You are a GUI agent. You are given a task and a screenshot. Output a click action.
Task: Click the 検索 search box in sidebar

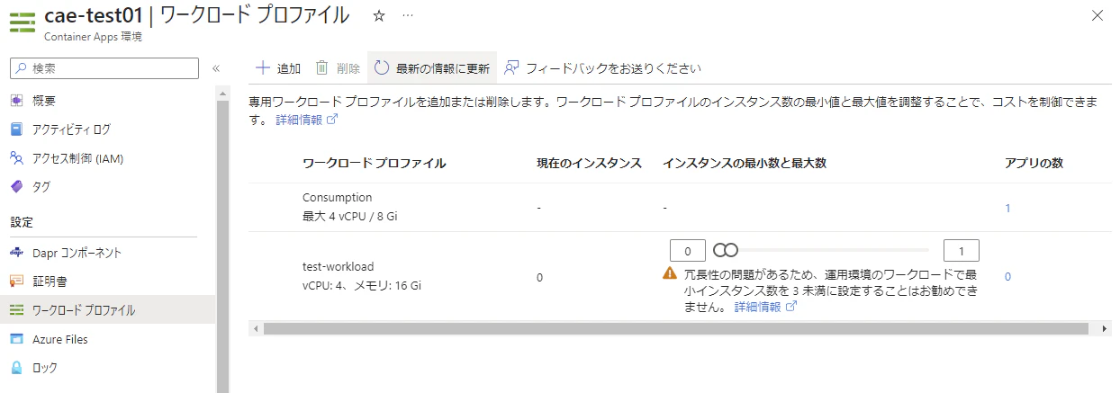click(x=104, y=68)
